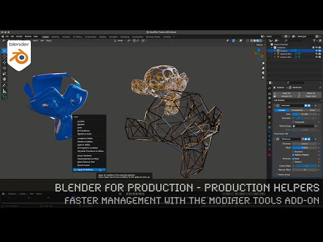Choose Rotation & Scale in Apply menu
Viewport: 323px width, 242px height.
[x=84, y=134]
